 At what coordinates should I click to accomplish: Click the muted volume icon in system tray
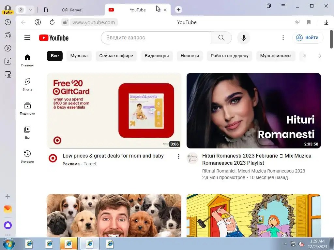pyautogui.click(x=301, y=244)
